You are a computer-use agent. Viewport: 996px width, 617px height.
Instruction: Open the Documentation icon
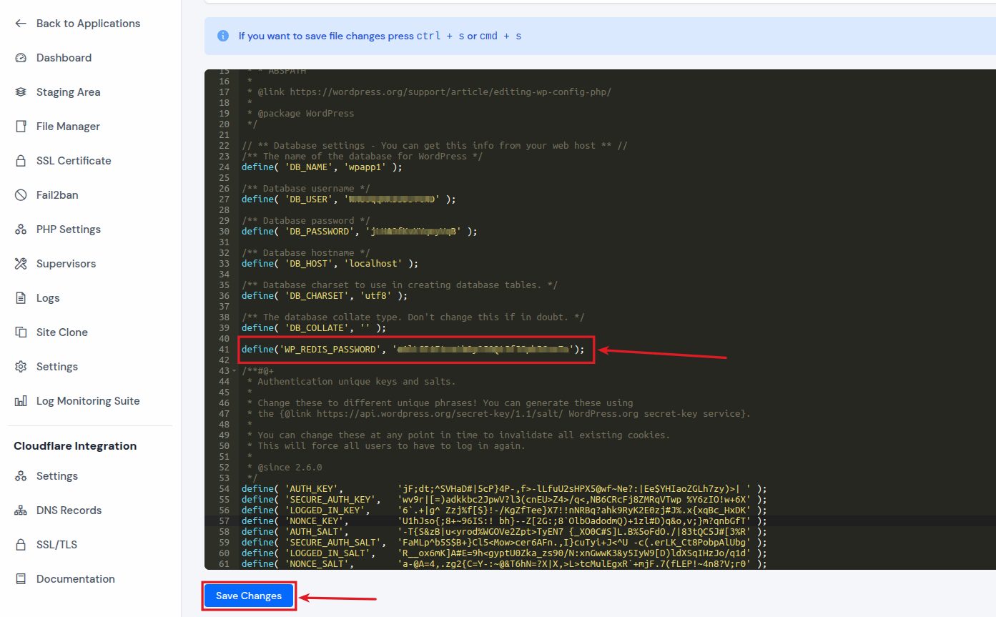click(x=20, y=578)
